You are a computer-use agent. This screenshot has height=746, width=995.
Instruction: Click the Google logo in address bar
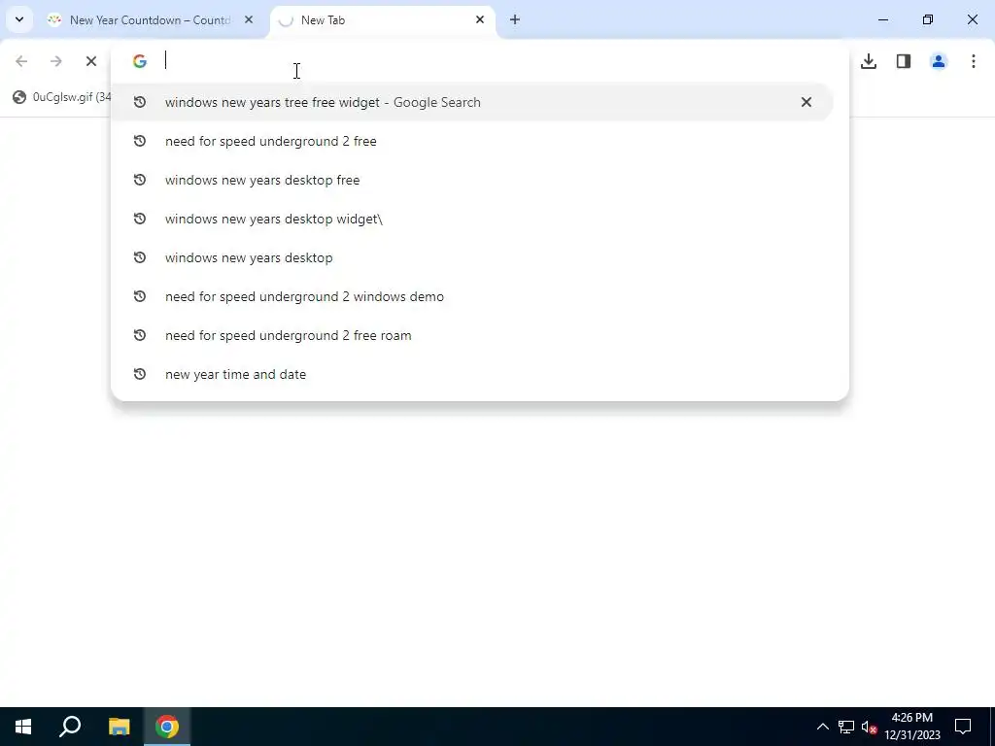coord(140,61)
